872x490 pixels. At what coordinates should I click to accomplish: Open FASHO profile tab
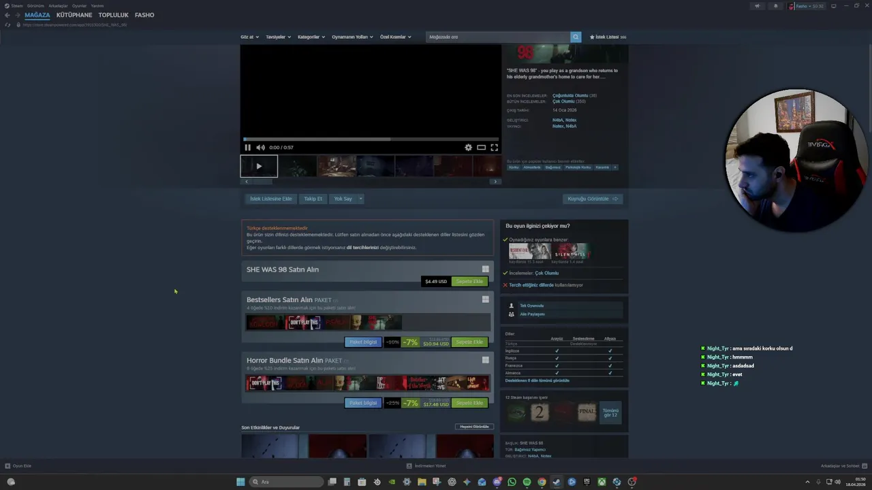(144, 15)
